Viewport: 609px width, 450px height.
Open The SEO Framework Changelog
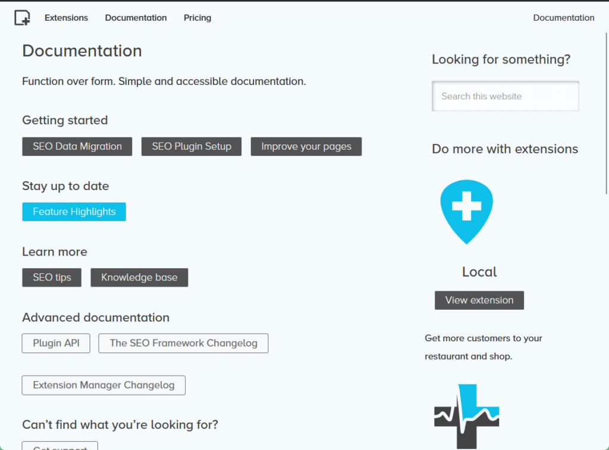coord(183,343)
